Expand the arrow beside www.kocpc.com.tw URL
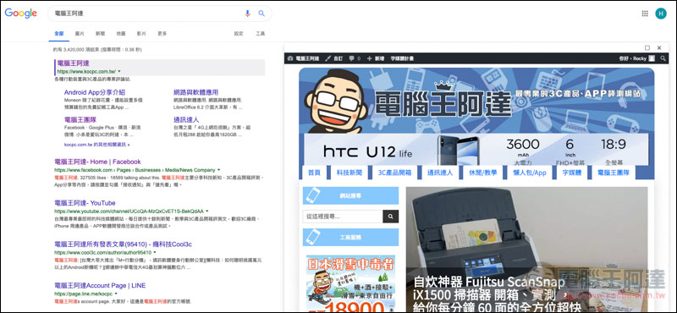 [x=119, y=71]
